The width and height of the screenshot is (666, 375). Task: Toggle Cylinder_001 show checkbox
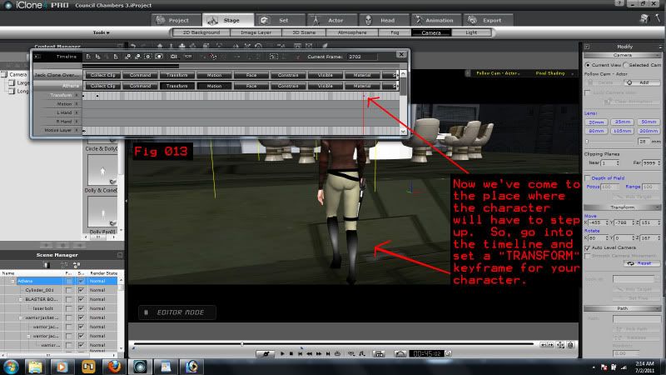81,290
